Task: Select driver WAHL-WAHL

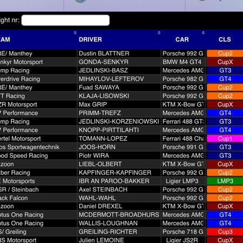Action: (x=97, y=198)
